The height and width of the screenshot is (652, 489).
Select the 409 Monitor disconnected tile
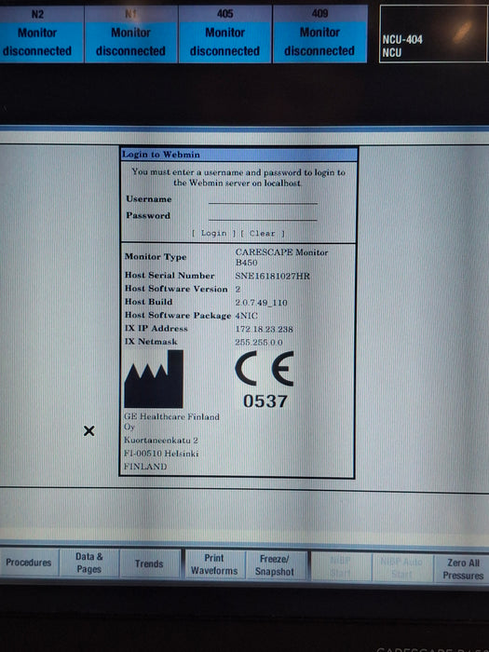[319, 34]
